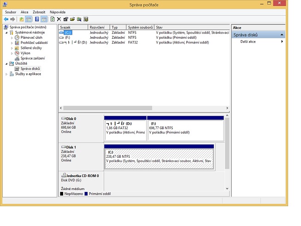Go back with the blue arrow toolbar icon
Image resolution: width=301 pixels, height=226 pixels.
(6, 19)
